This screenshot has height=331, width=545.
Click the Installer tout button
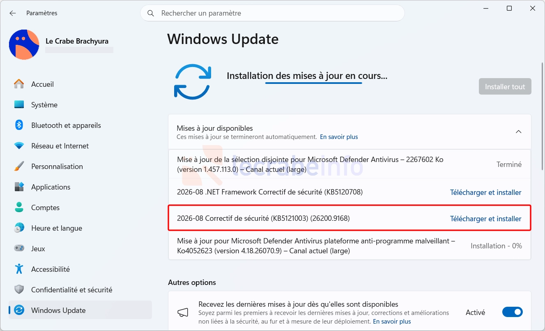[505, 86]
